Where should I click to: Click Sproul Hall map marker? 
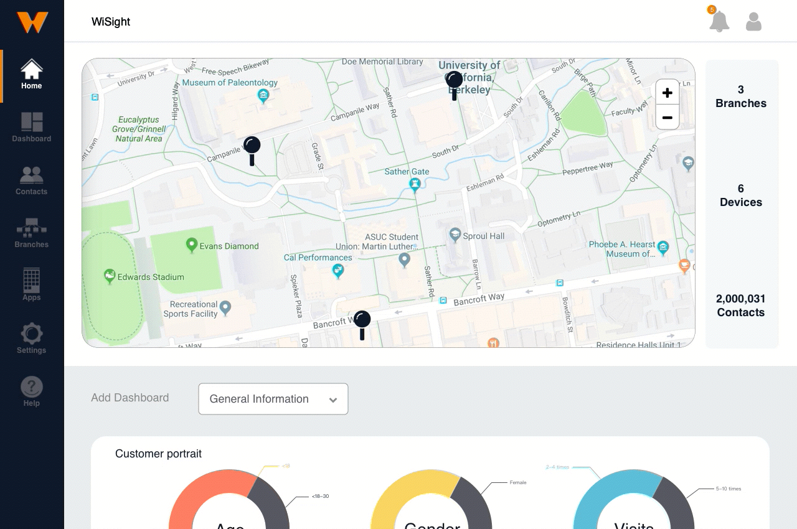pyautogui.click(x=455, y=235)
